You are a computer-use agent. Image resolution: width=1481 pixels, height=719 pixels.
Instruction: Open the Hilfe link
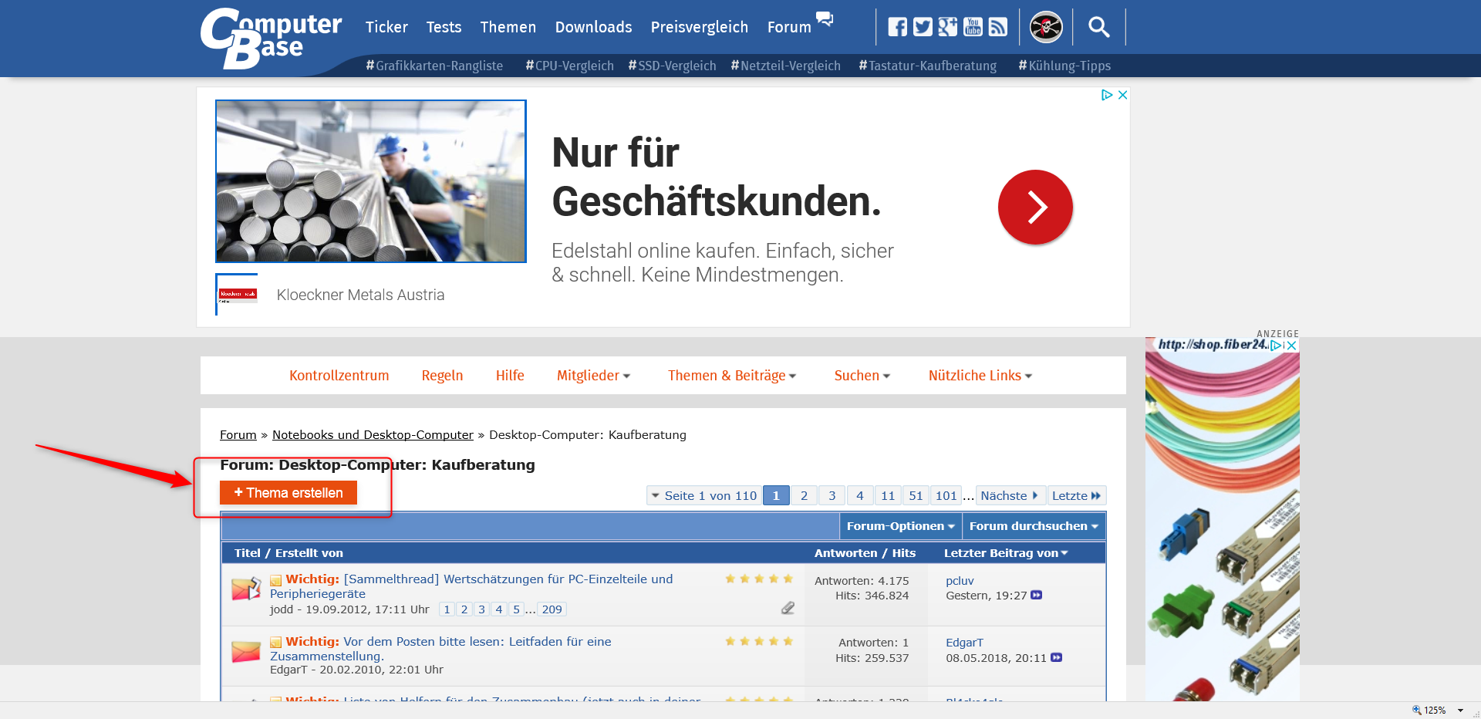click(x=510, y=376)
